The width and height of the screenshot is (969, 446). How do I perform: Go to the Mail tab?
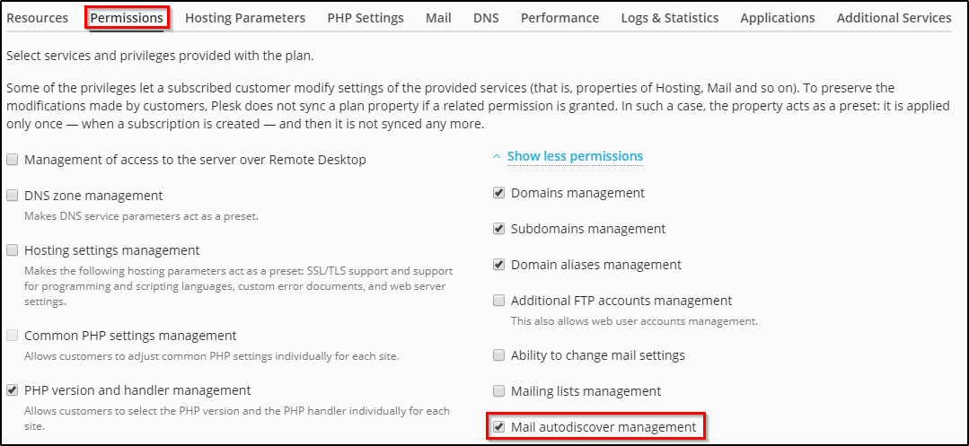pyautogui.click(x=438, y=18)
